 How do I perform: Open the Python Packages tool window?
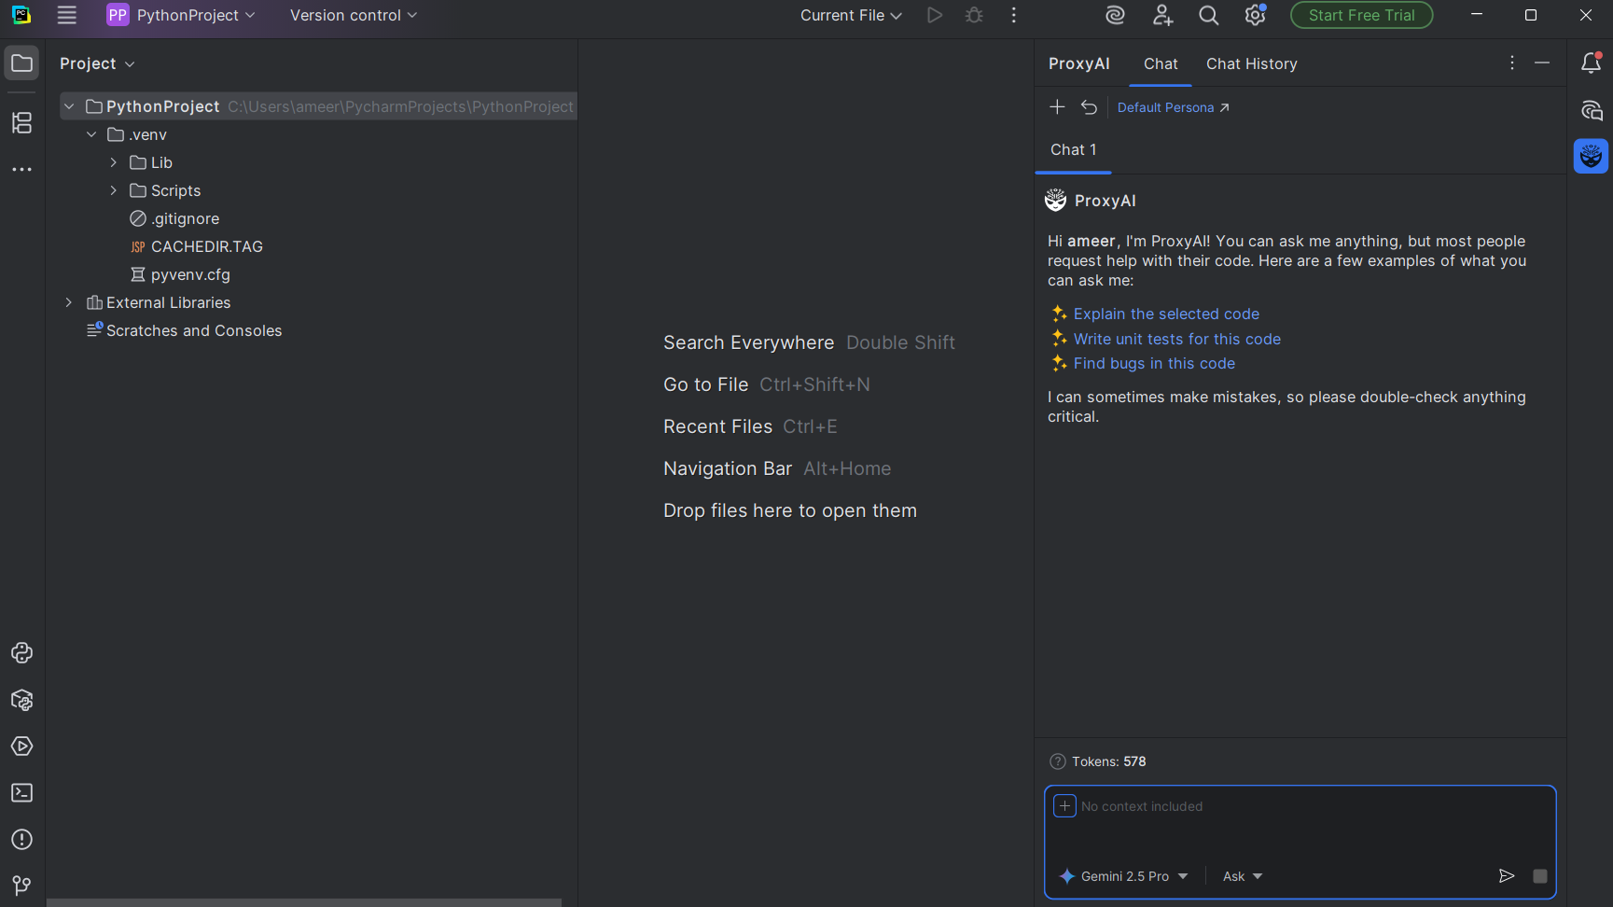(x=21, y=700)
